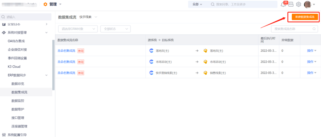Collapse the ERP数据同步 section chevron

(x=46, y=75)
